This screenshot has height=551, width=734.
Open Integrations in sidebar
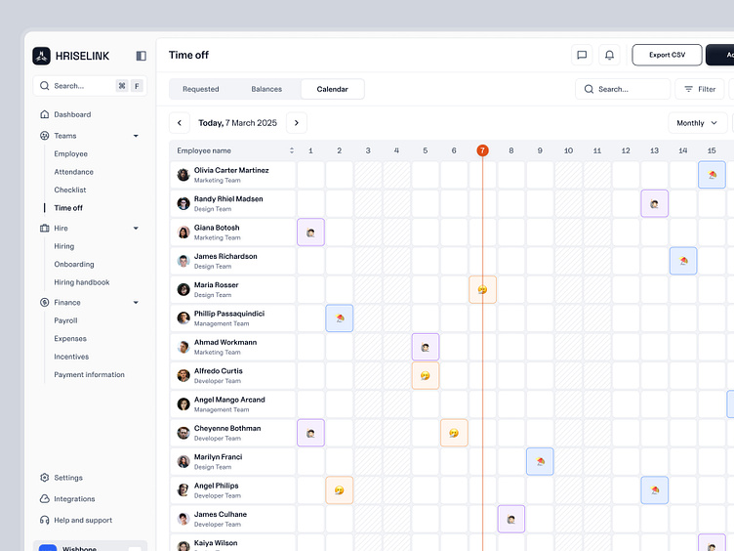coord(45,499)
